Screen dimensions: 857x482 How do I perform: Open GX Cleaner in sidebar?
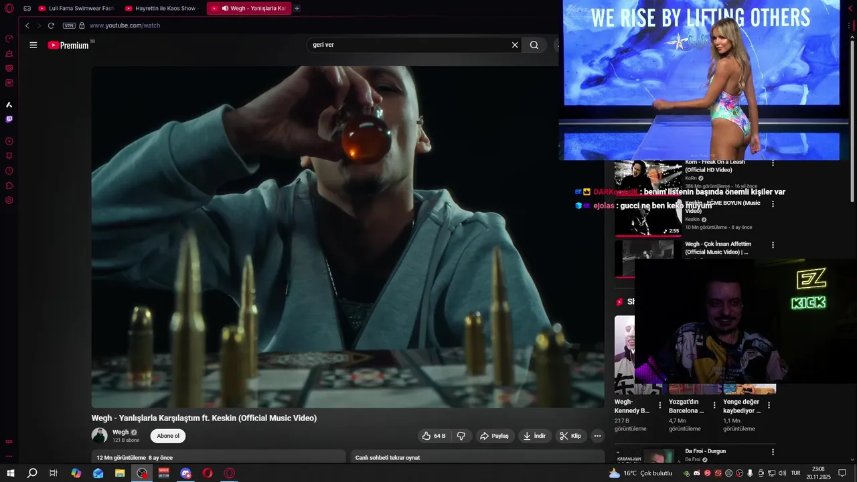click(9, 54)
